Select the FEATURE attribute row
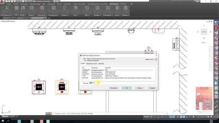Image resolution: width=219 pixels, height=123 pixels. pos(117,78)
